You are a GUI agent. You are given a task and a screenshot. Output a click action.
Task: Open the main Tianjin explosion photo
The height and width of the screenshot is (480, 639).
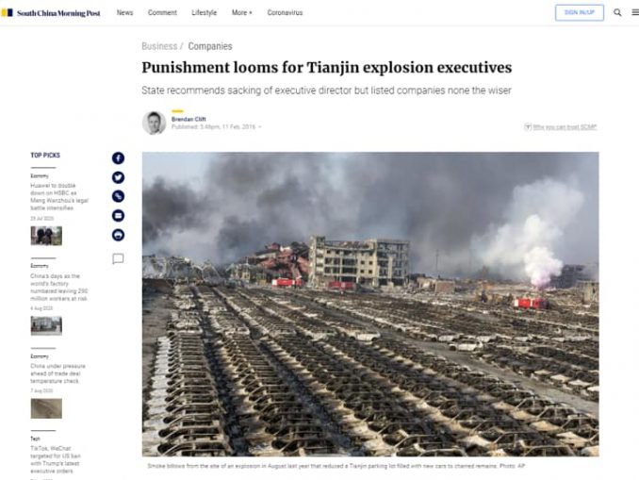(370, 305)
